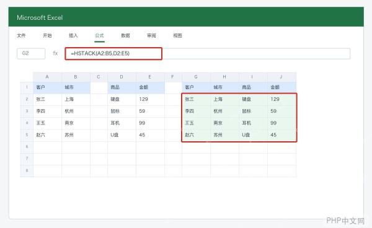Click the HSTACK formula bar
372x228 pixels.
pyautogui.click(x=208, y=53)
